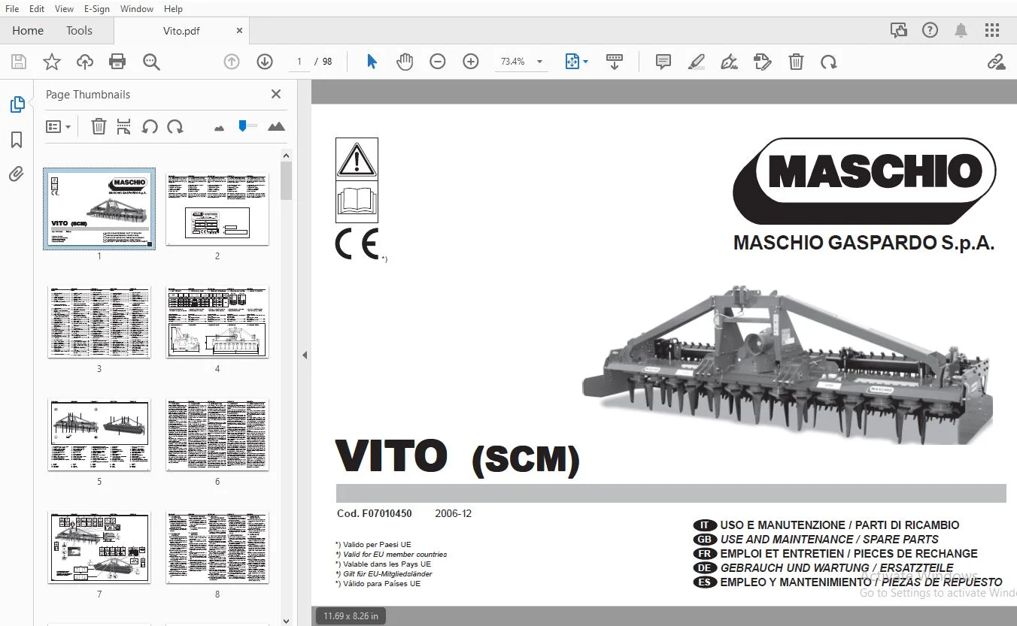The width and height of the screenshot is (1017, 626).
Task: Delete page with toolbar trash icon
Action: point(796,62)
